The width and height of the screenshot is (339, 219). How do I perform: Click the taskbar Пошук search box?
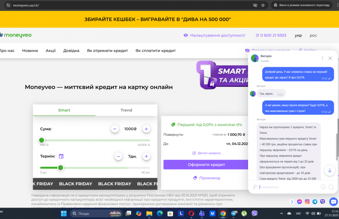96,214
